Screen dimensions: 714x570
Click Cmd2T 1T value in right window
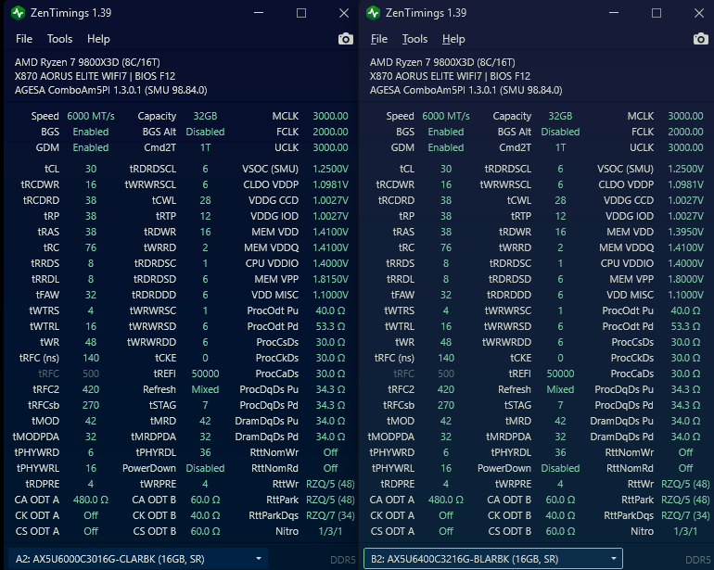pyautogui.click(x=560, y=147)
